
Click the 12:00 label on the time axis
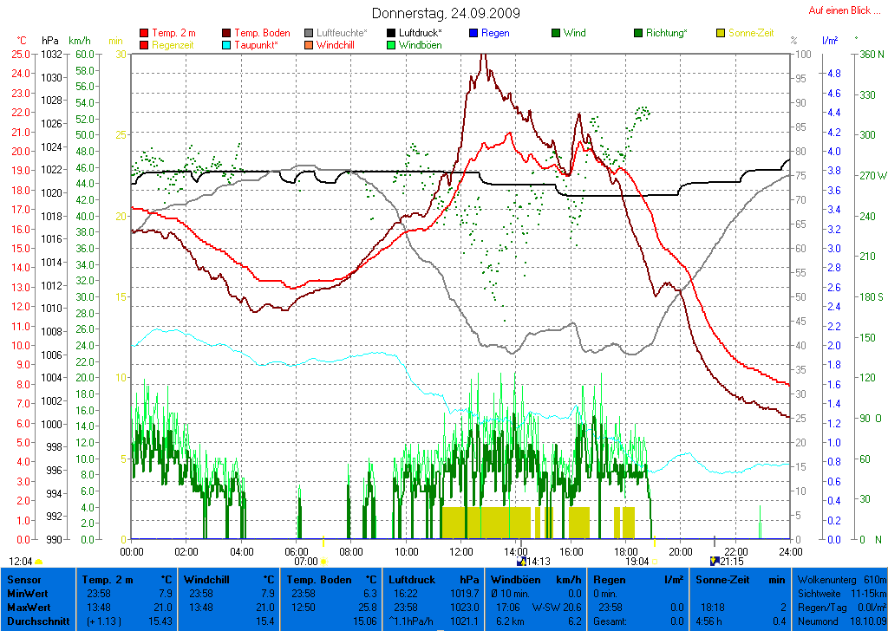click(x=461, y=550)
